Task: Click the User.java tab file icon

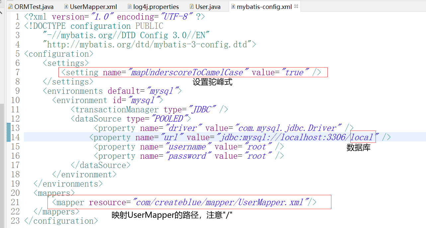Action: click(x=192, y=7)
